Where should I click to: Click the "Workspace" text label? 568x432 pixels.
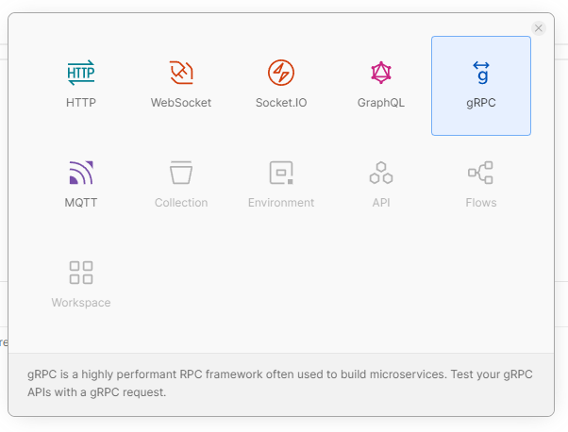pos(81,303)
